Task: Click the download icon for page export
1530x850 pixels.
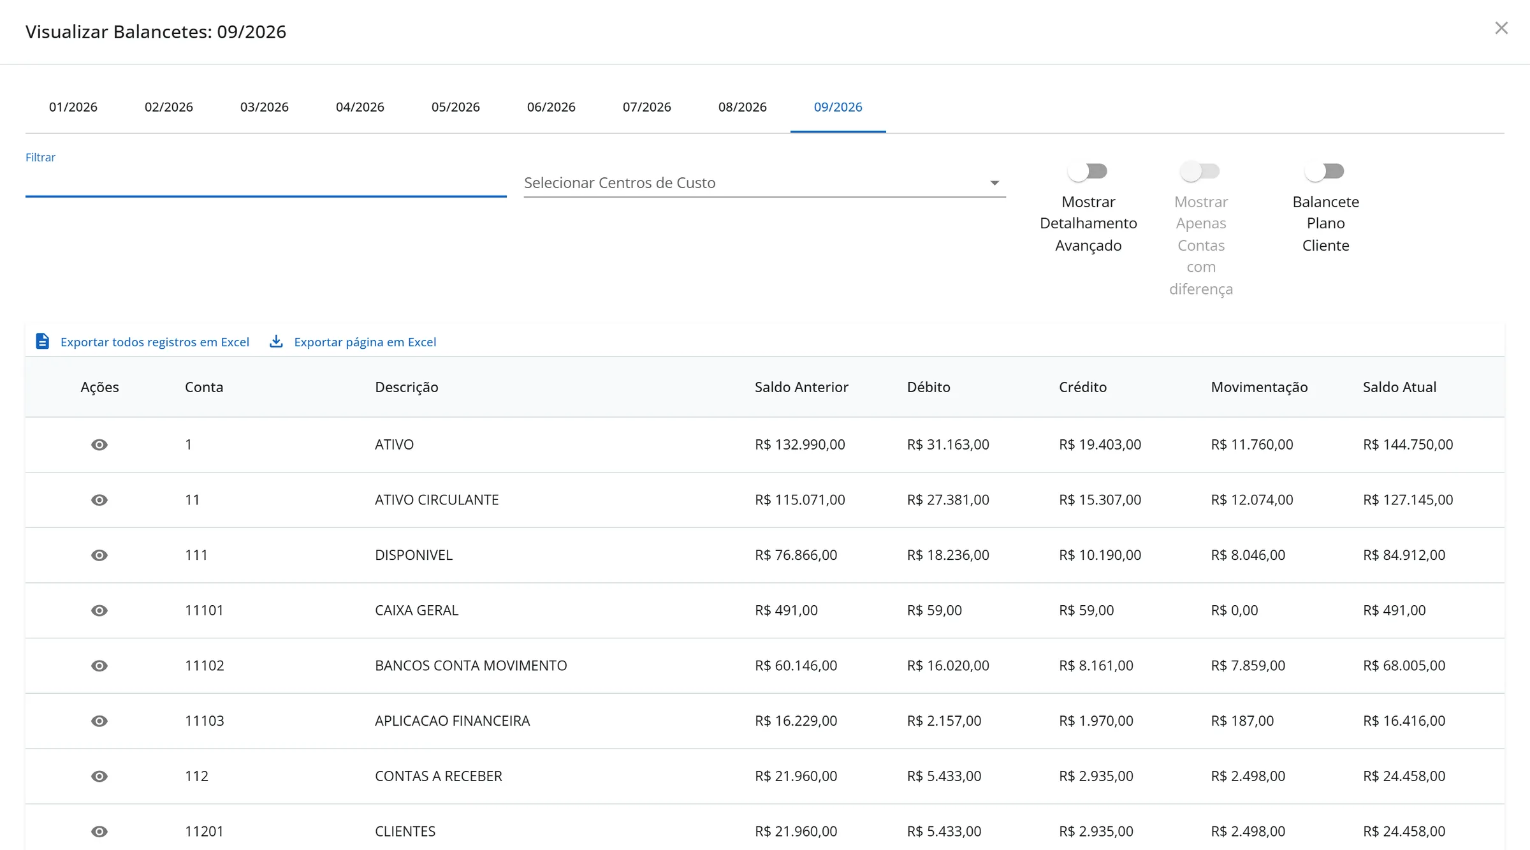Action: [276, 341]
